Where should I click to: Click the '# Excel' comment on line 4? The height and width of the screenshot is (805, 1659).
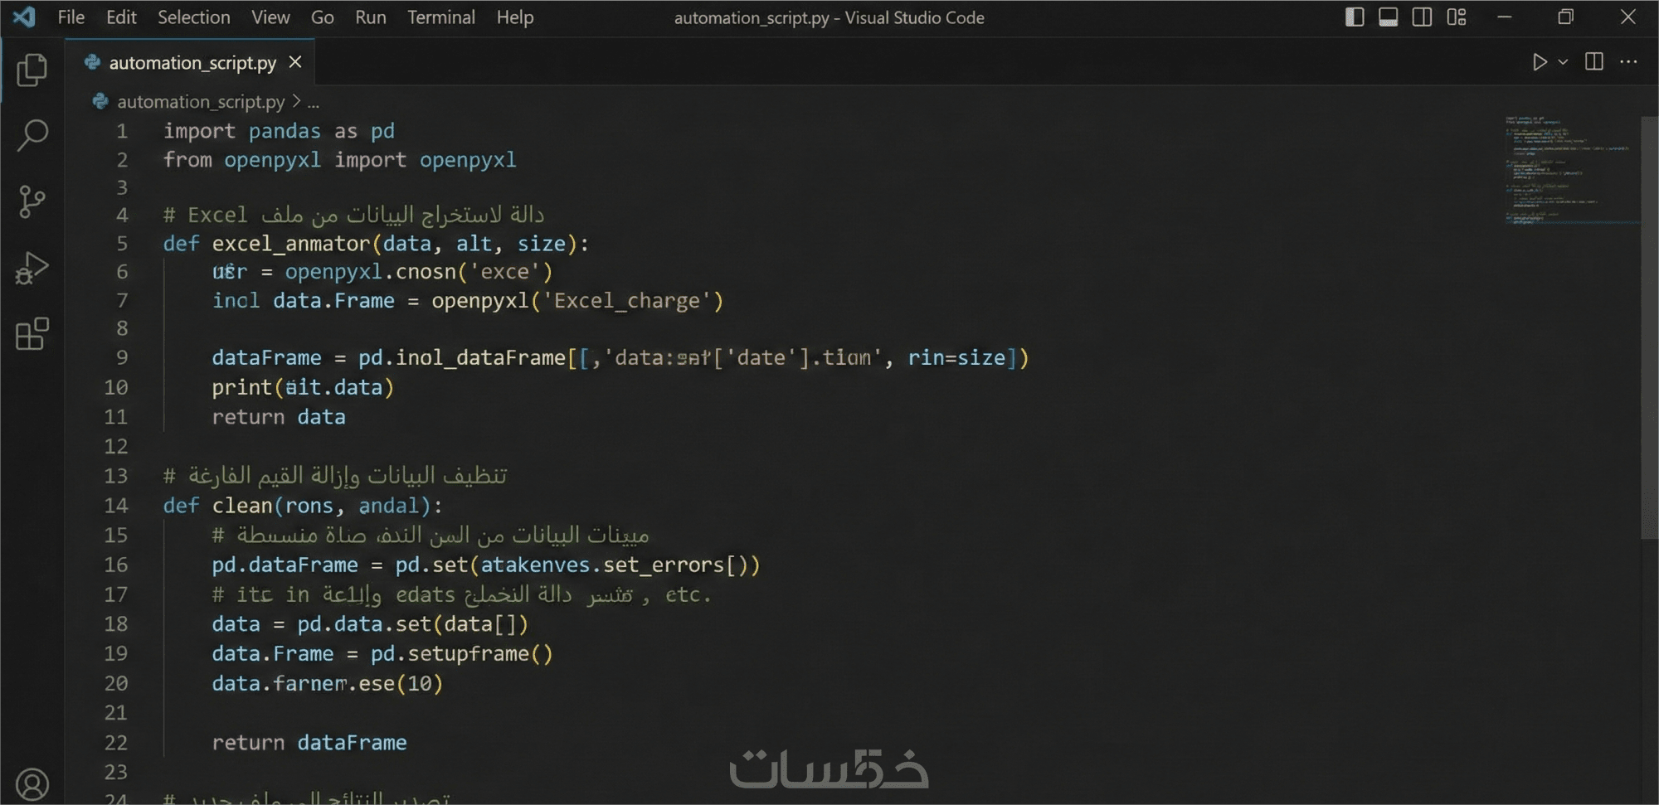tap(353, 215)
